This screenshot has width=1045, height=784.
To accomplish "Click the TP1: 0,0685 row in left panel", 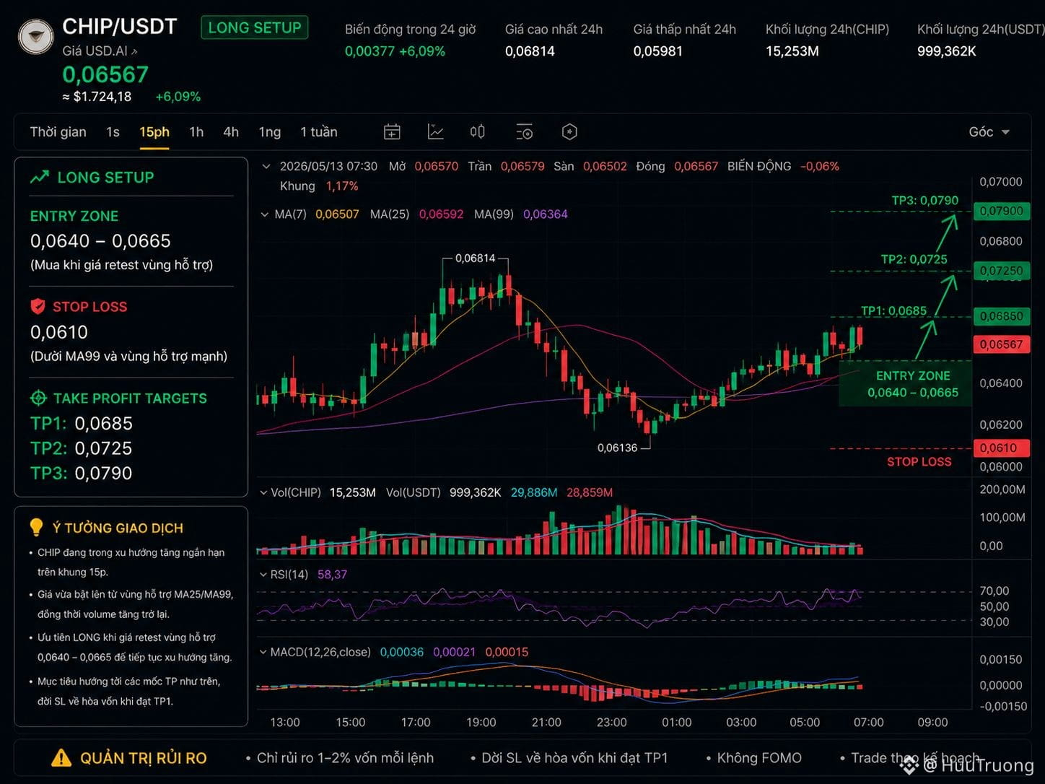I will [82, 423].
